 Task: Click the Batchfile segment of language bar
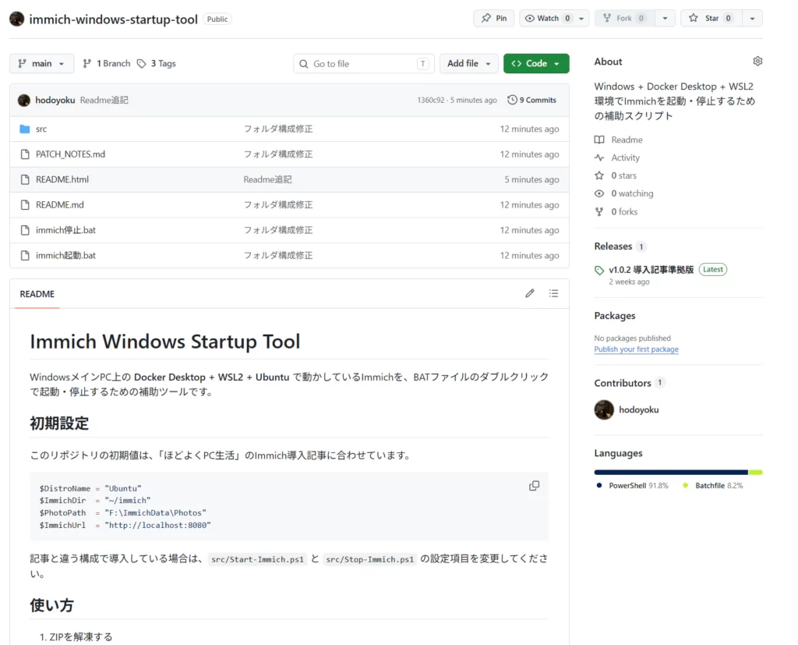(x=756, y=473)
